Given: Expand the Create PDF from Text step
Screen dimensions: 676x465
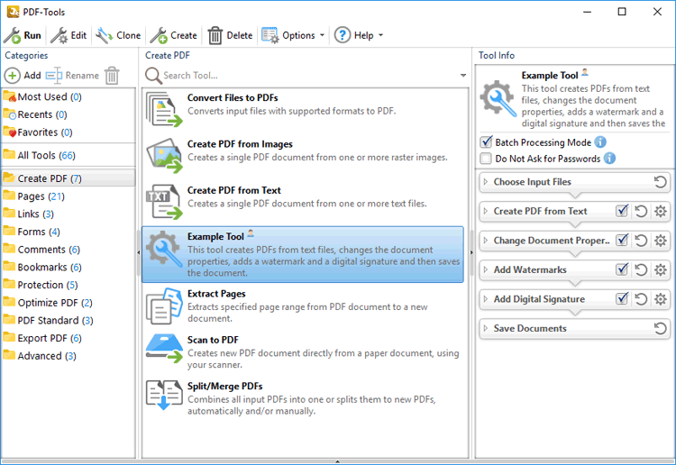Looking at the screenshot, I should 486,211.
